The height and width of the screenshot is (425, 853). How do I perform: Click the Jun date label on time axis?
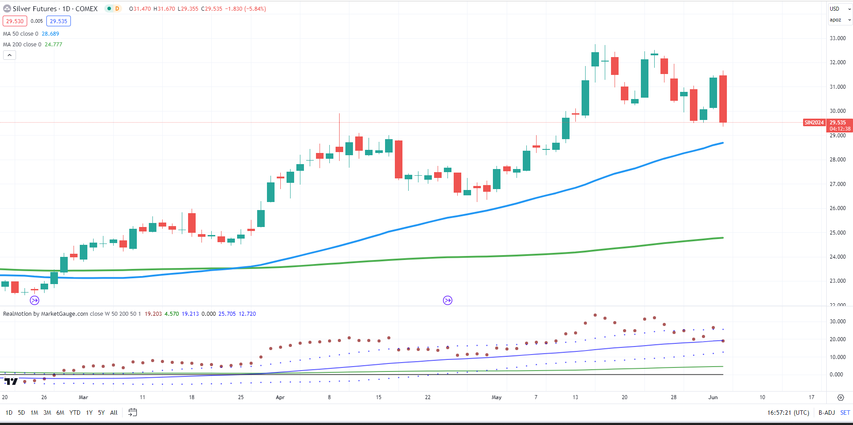[713, 397]
